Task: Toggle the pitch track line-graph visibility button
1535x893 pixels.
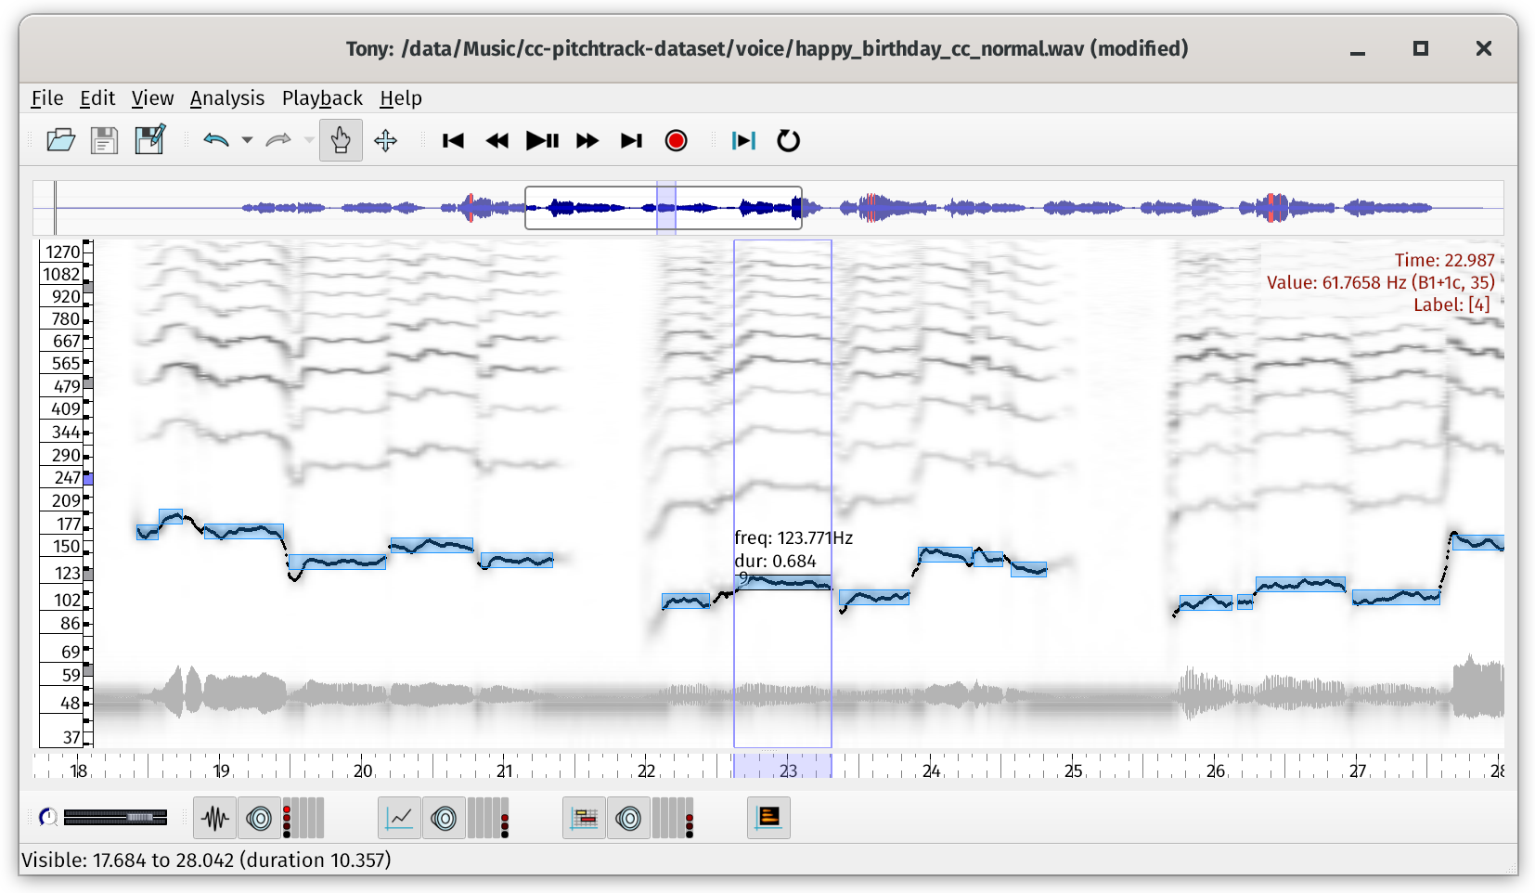Action: point(399,818)
